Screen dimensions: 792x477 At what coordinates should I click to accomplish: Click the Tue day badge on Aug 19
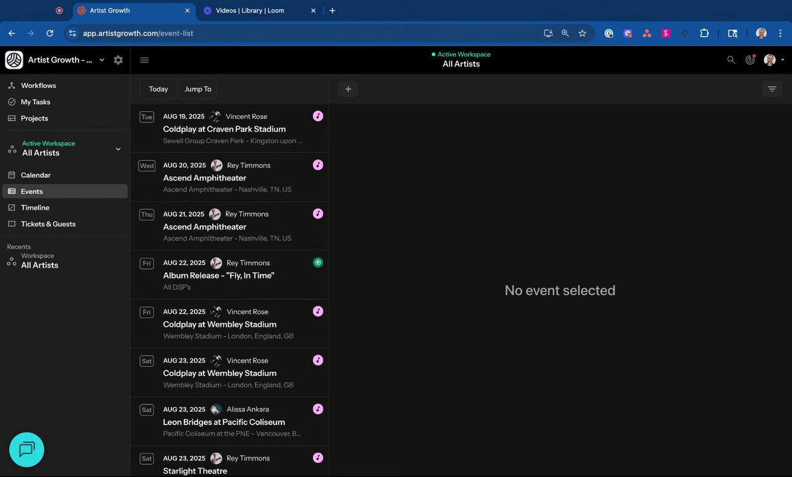click(147, 117)
